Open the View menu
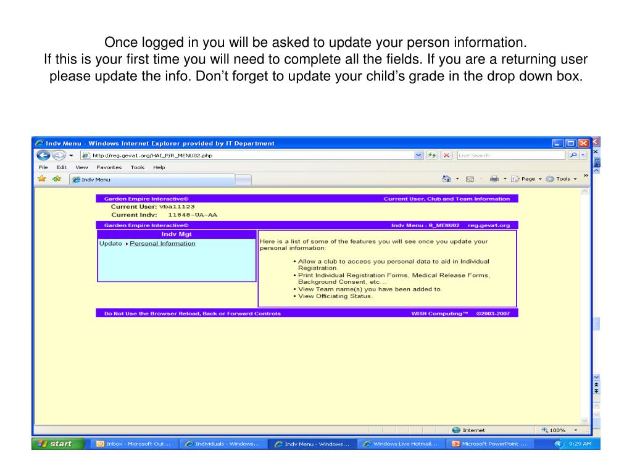Image resolution: width=632 pixels, height=474 pixels. click(x=81, y=167)
